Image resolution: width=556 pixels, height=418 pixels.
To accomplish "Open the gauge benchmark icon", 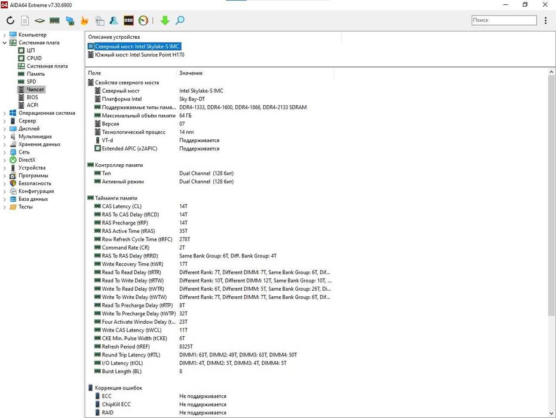I will tap(143, 20).
